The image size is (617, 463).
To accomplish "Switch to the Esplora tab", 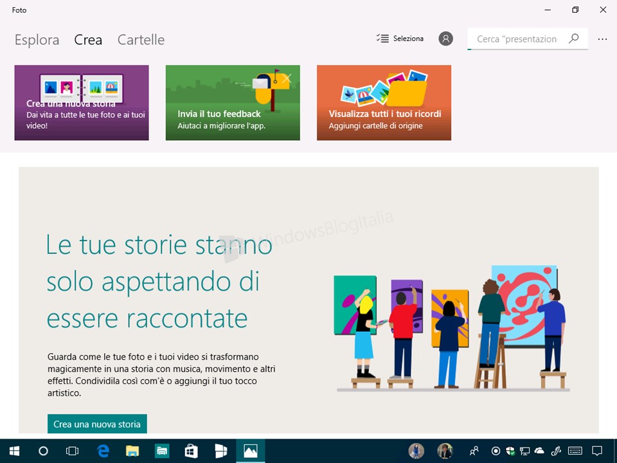I will 37,40.
